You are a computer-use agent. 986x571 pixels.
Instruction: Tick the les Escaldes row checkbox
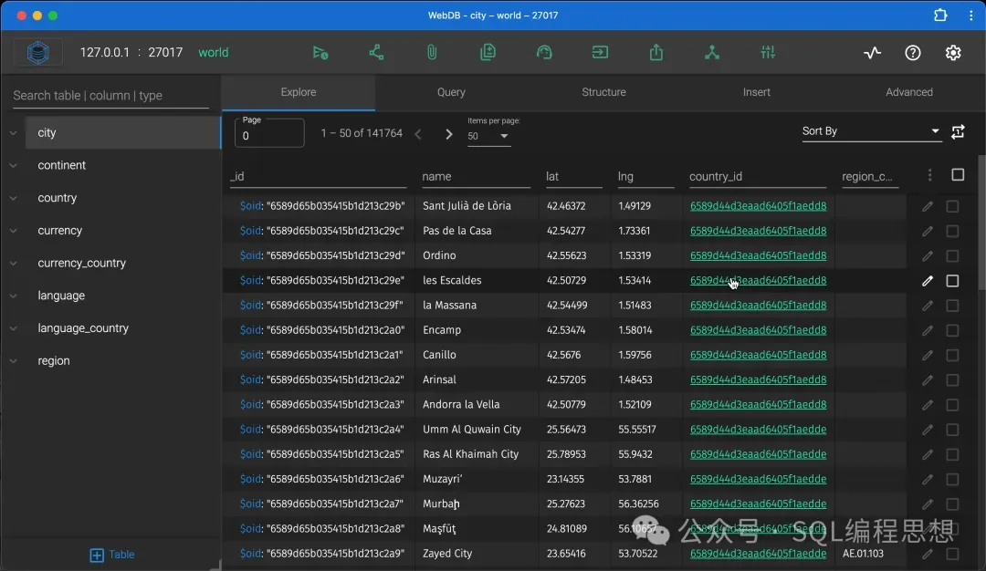(952, 281)
